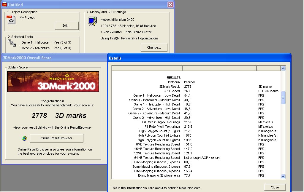Click the project description document icon
Image resolution: width=304 pixels, height=192 pixels.
(x=11, y=20)
